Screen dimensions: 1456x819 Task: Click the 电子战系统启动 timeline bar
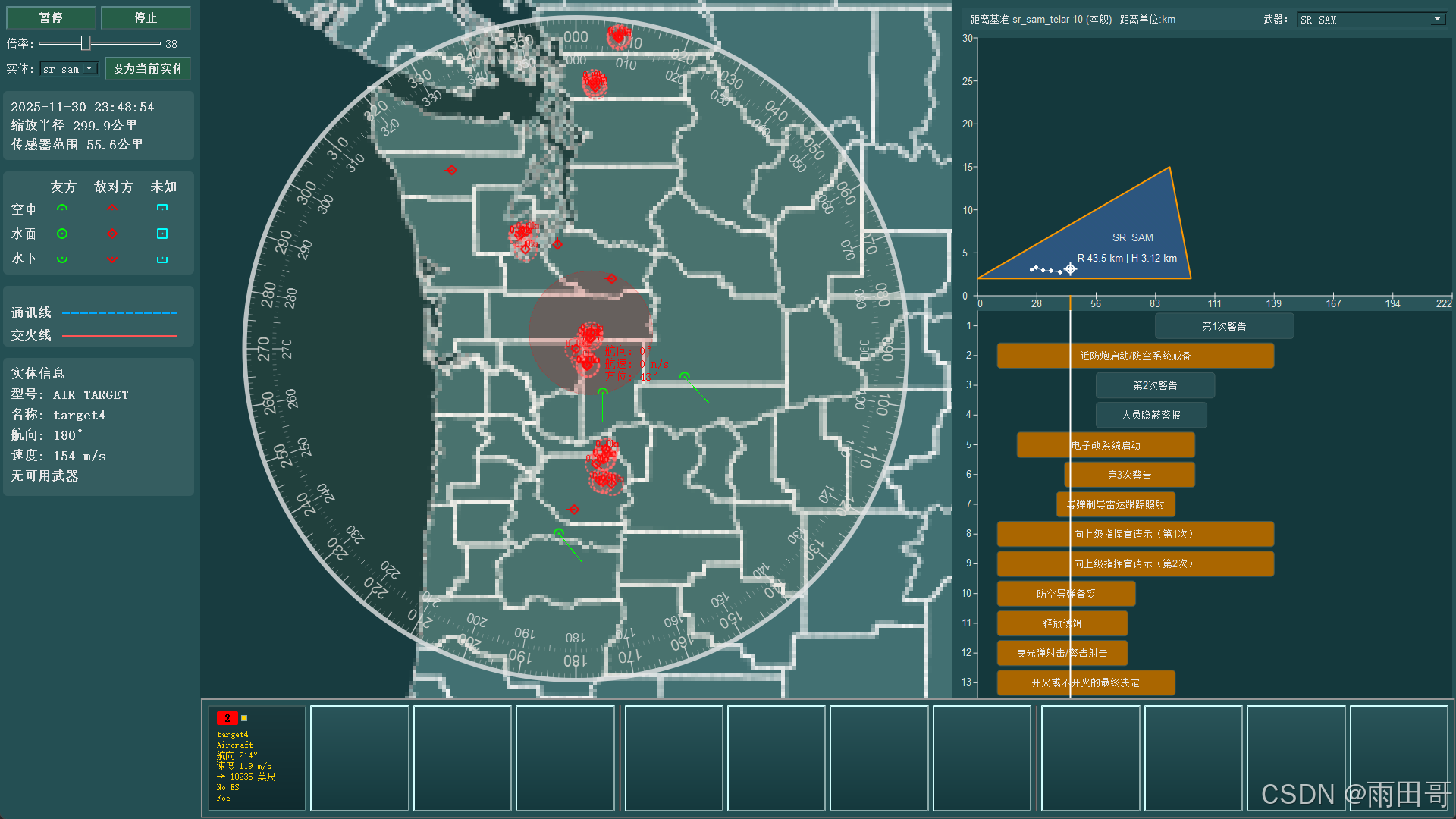(1105, 445)
